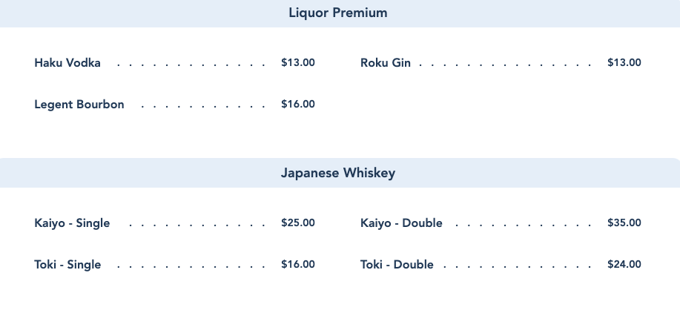Click the dotted leader after Roku Gin

click(x=504, y=65)
